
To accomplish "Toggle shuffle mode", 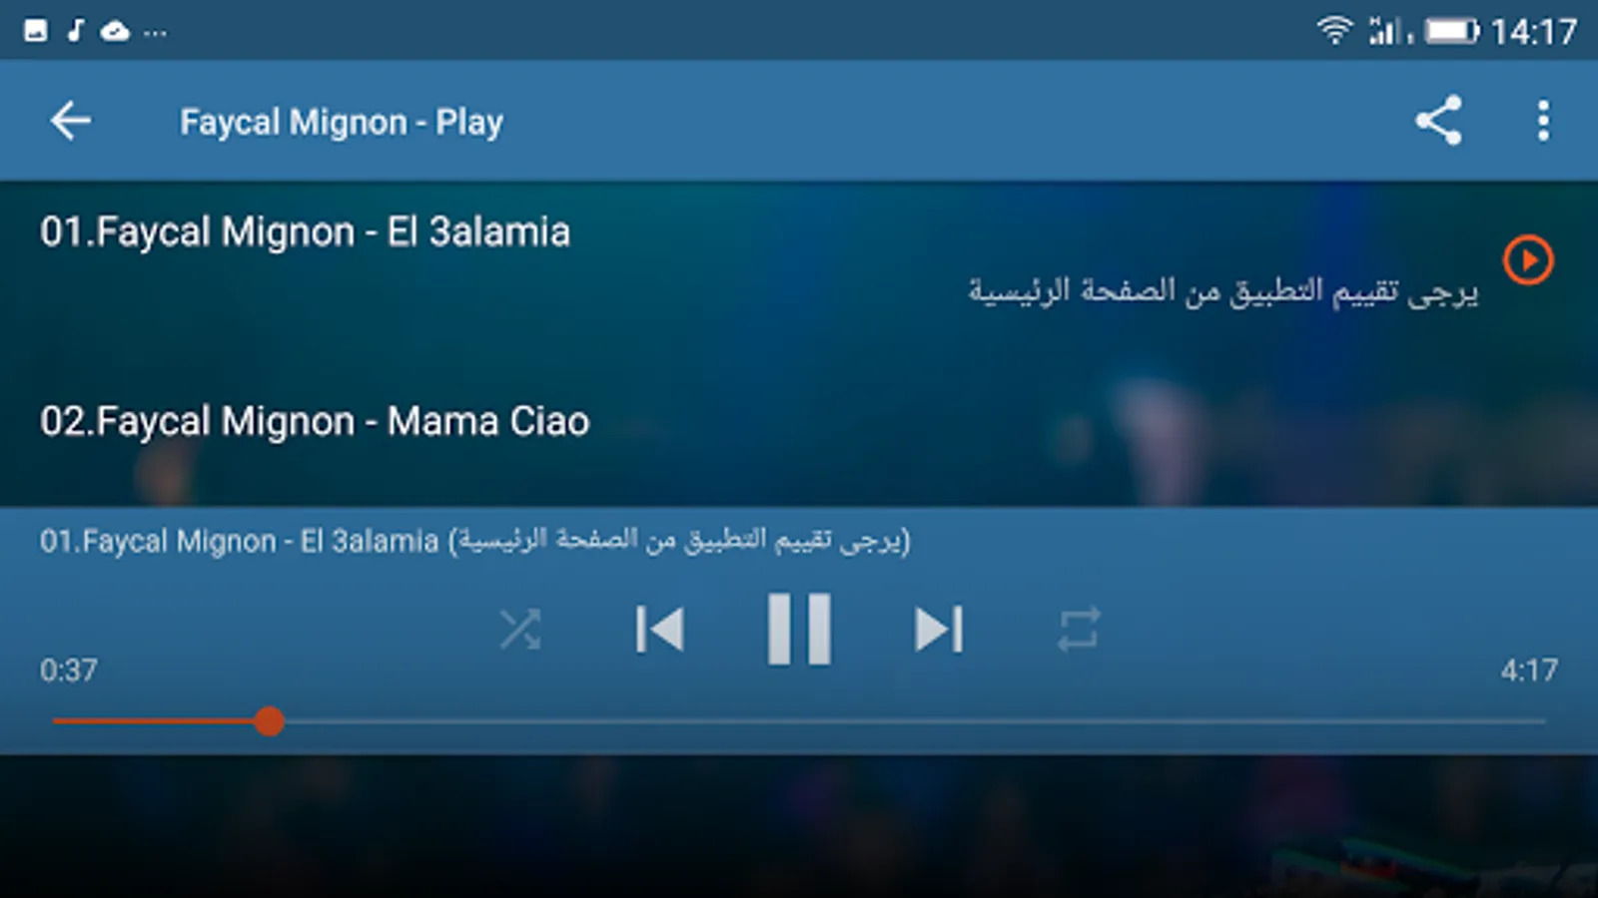I will pos(520,630).
